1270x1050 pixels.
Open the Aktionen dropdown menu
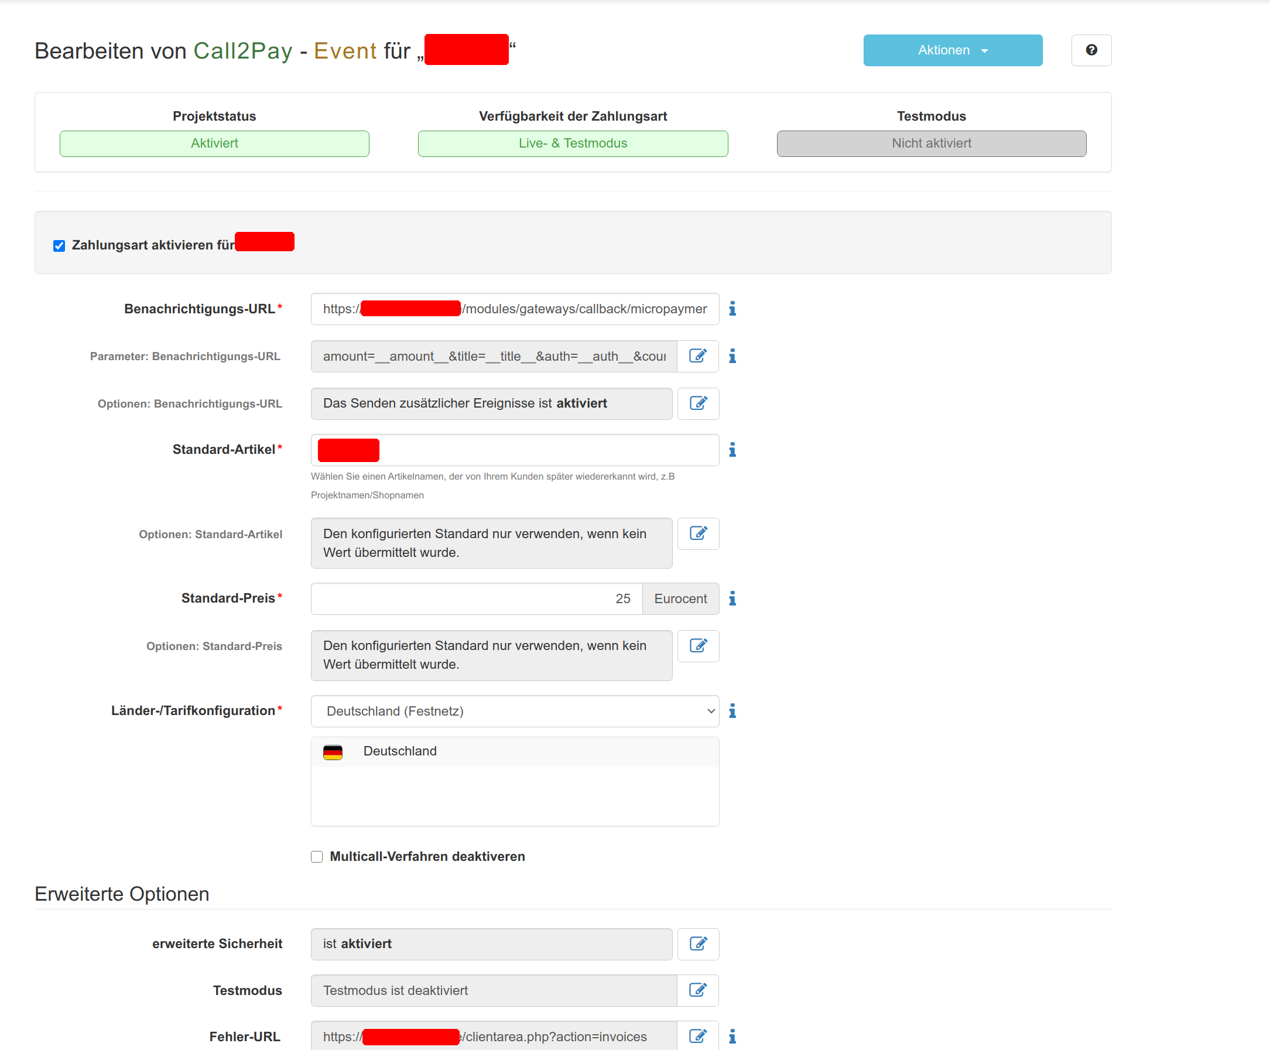953,50
